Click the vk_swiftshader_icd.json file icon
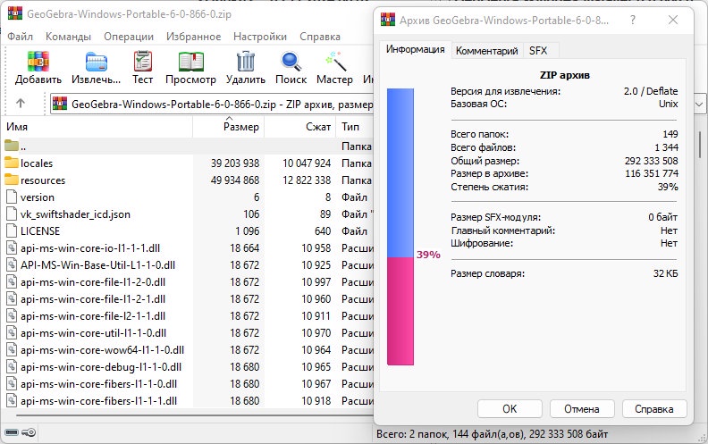 [x=12, y=214]
